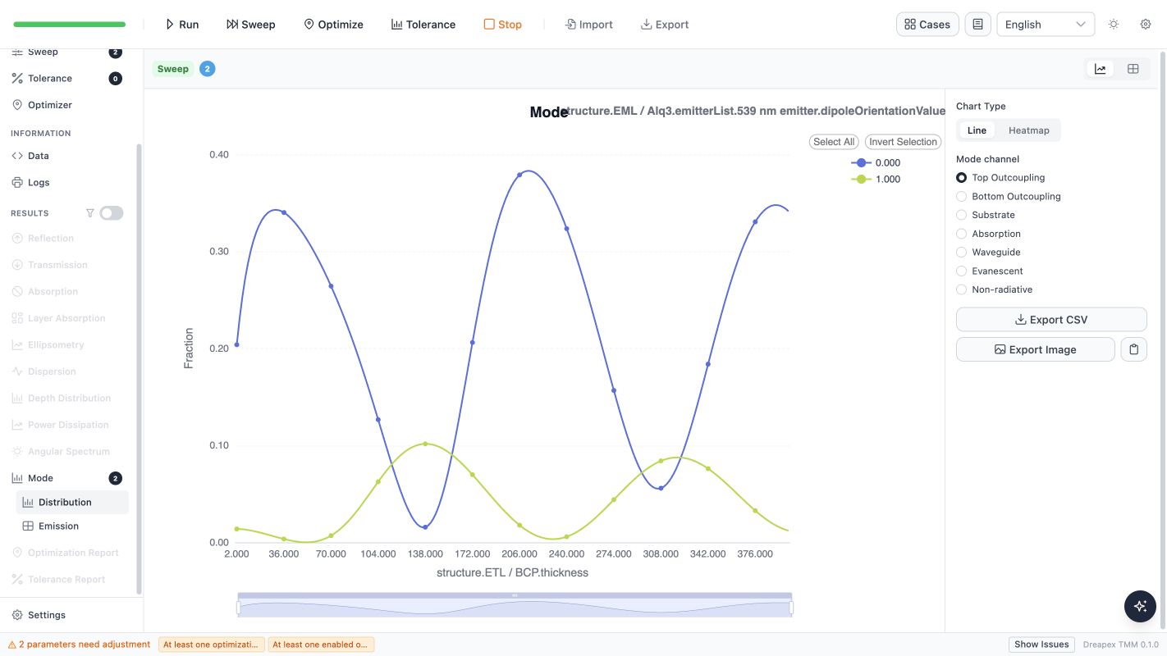Click the blue data point at 206.000
Image resolution: width=1167 pixels, height=656 pixels.
point(519,175)
